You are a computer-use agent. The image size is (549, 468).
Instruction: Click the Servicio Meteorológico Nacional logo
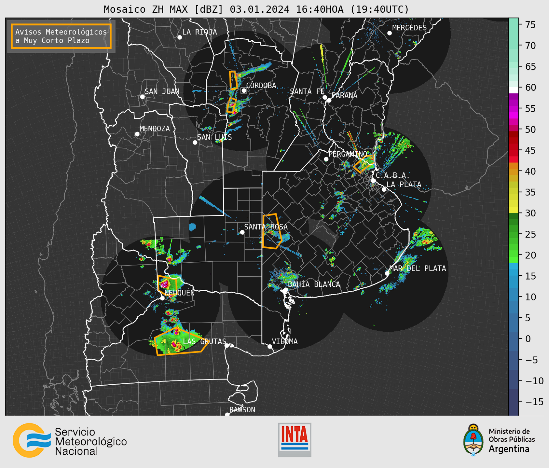(x=70, y=440)
